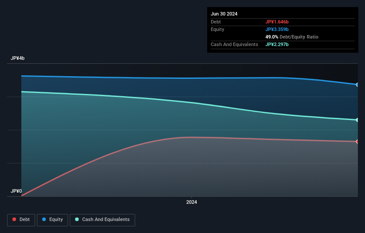
Task: Click the JP¥0 y-axis label
Action: pos(16,191)
